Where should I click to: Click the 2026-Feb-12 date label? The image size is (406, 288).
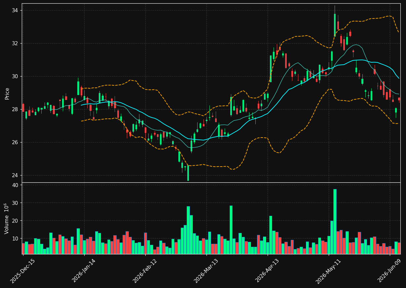click(x=145, y=271)
